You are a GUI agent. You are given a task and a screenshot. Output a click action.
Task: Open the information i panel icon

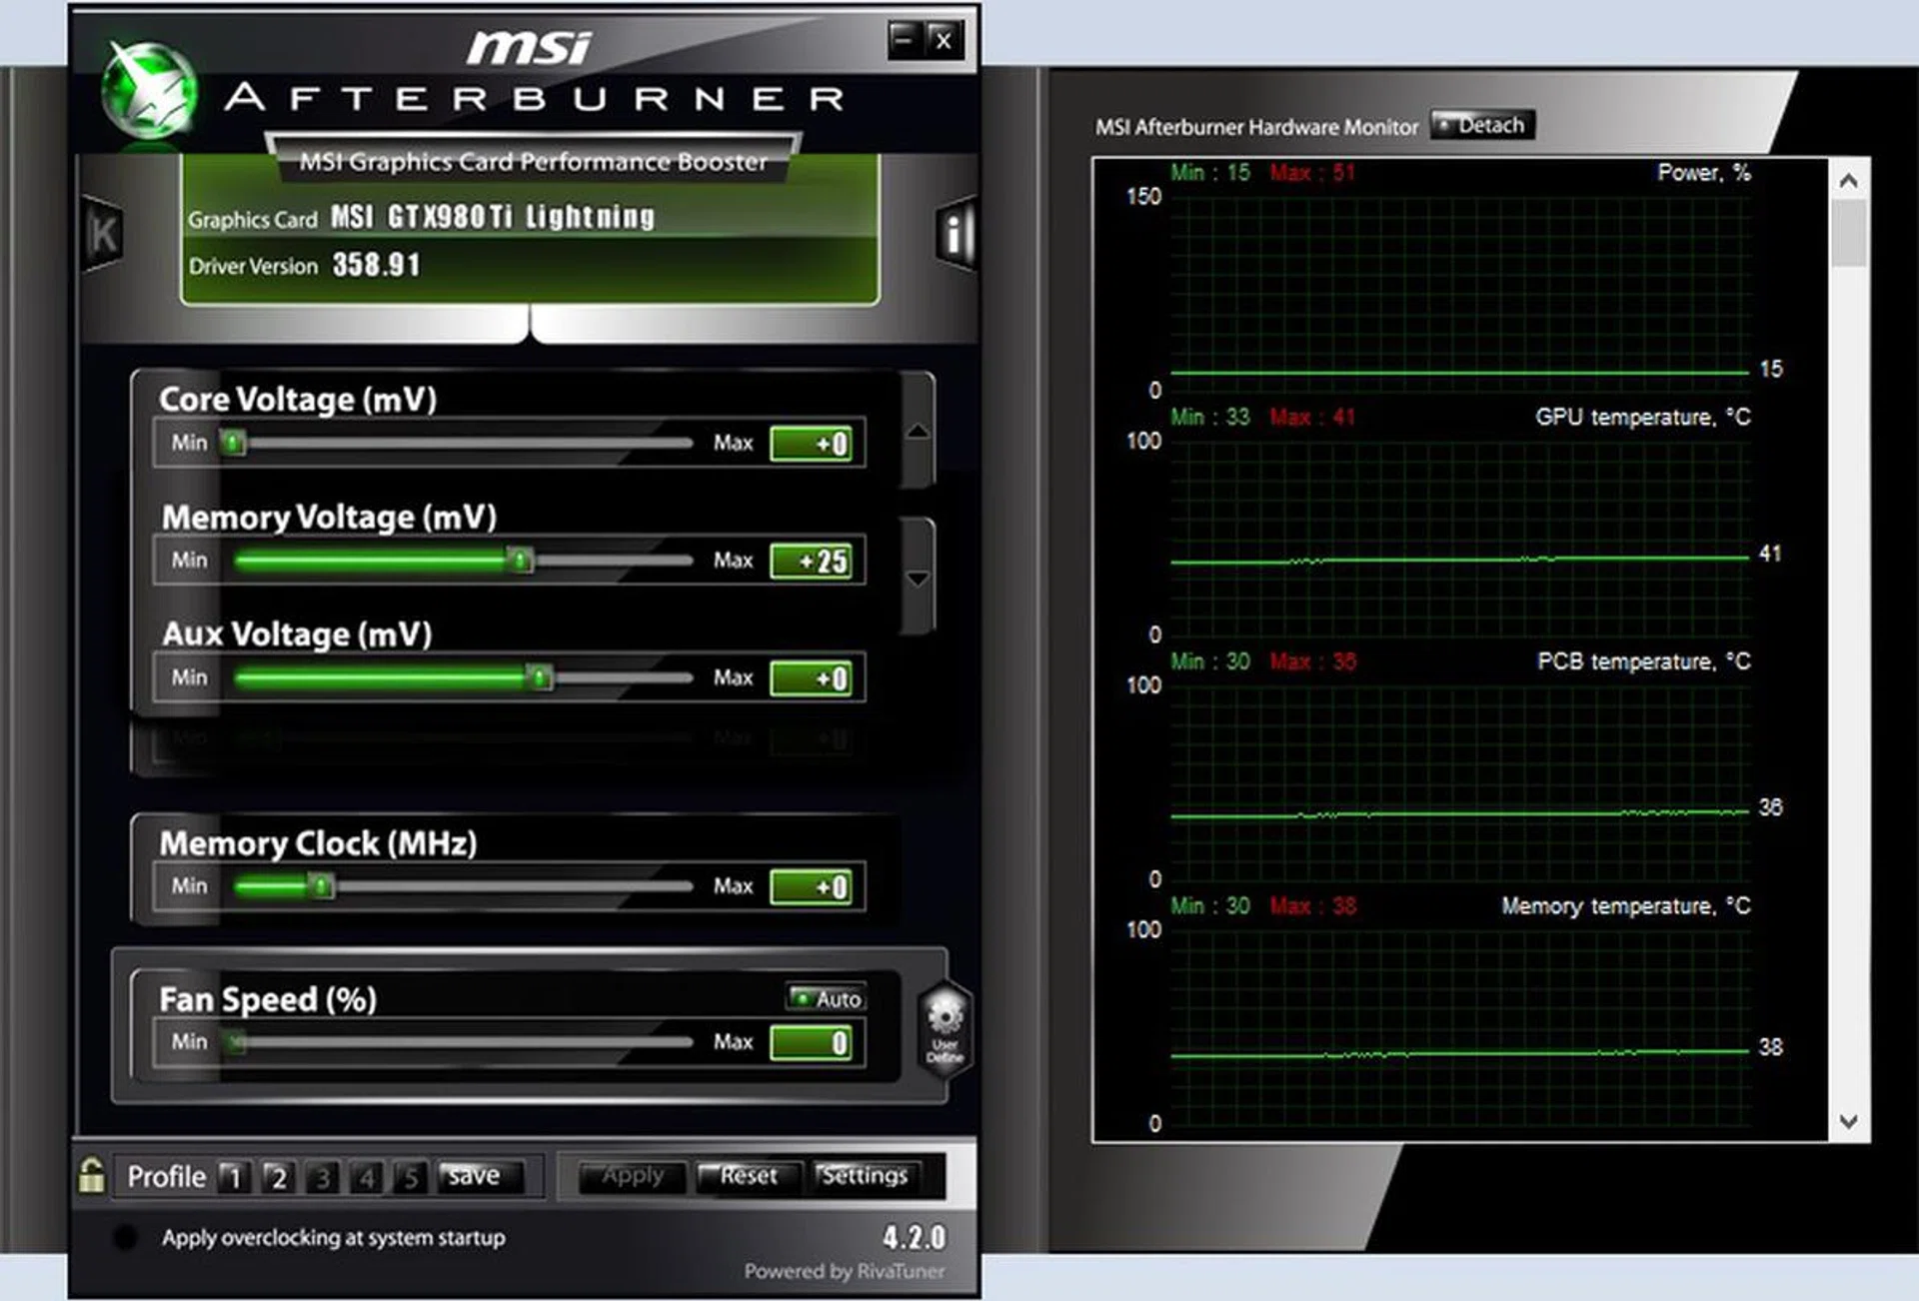(x=955, y=234)
